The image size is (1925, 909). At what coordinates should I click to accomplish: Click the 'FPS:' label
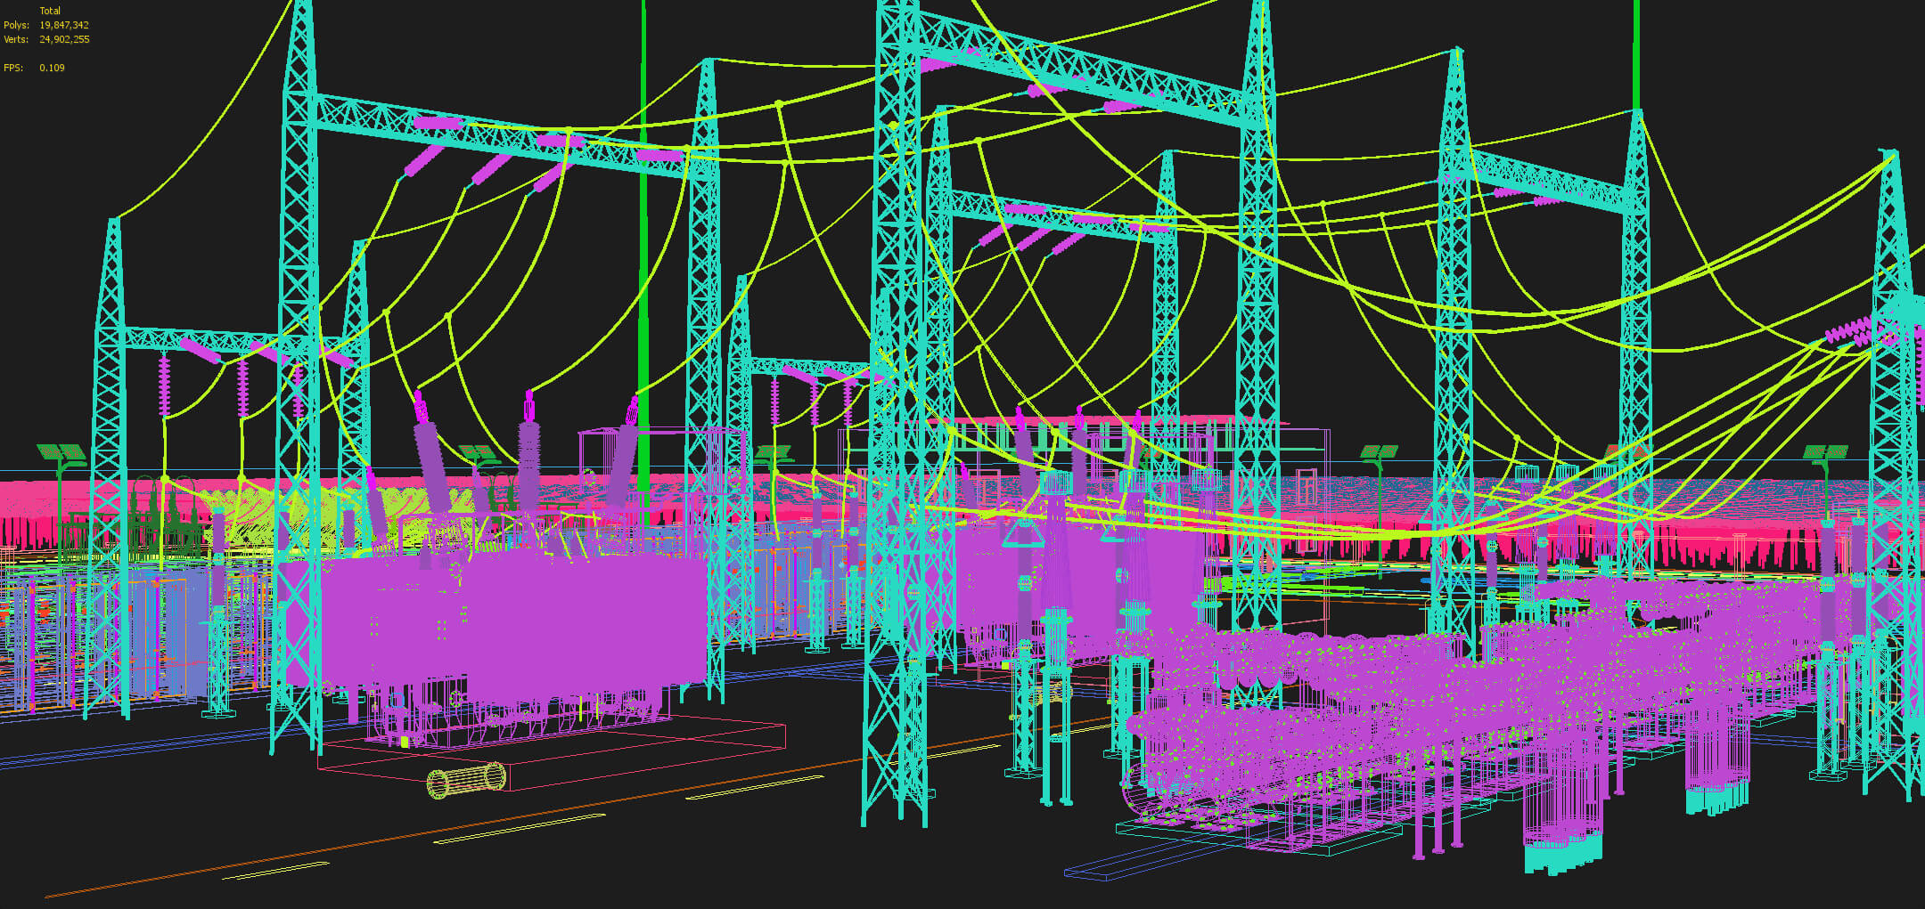click(12, 68)
